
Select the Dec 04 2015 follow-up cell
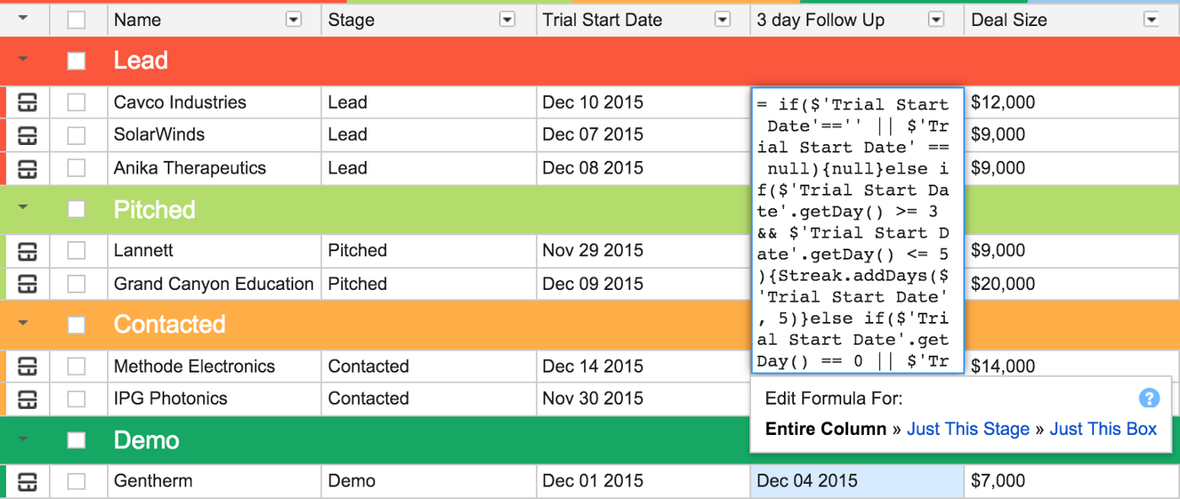[857, 481]
